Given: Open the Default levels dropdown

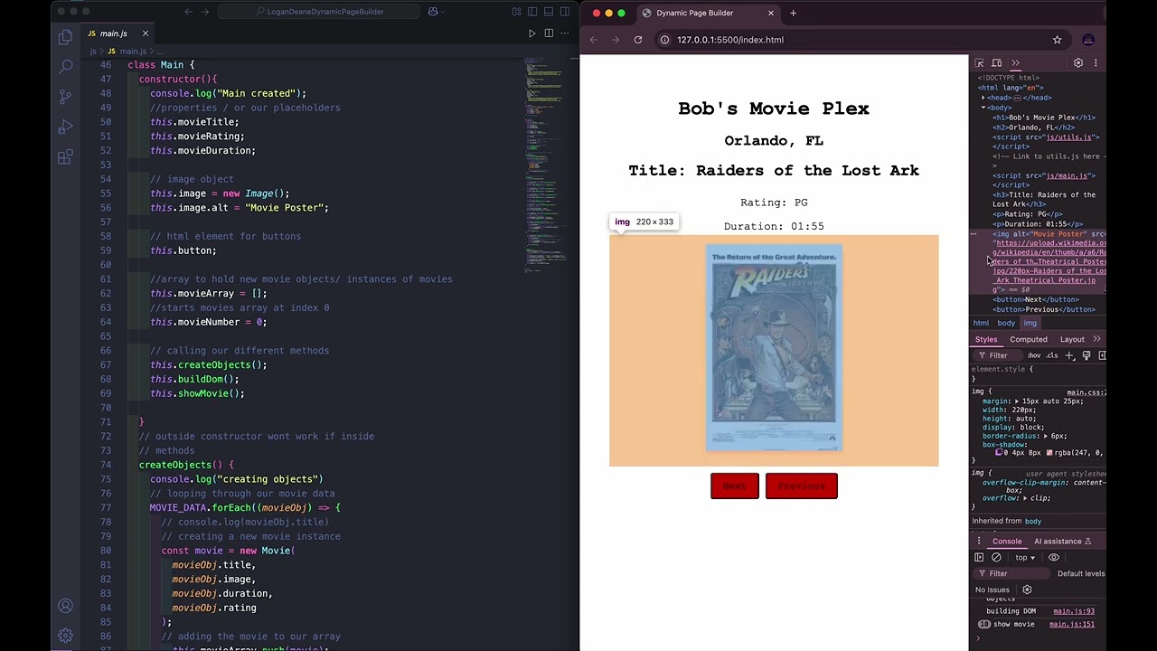Looking at the screenshot, I should (1081, 573).
